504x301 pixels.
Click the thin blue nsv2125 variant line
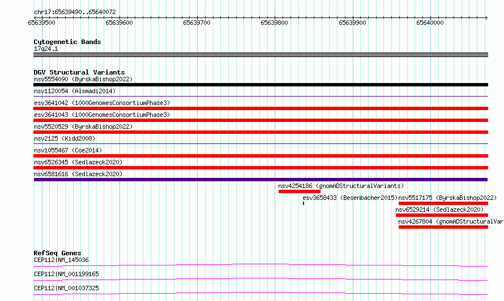(260, 143)
